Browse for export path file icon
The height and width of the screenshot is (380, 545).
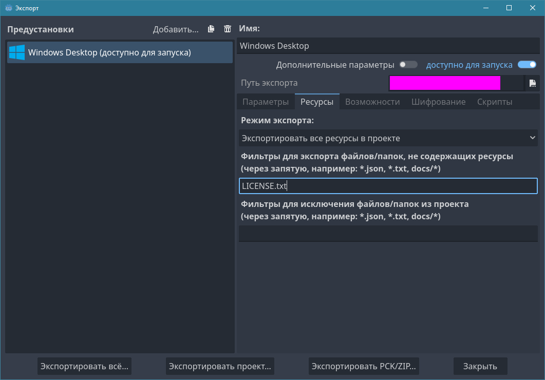[533, 83]
